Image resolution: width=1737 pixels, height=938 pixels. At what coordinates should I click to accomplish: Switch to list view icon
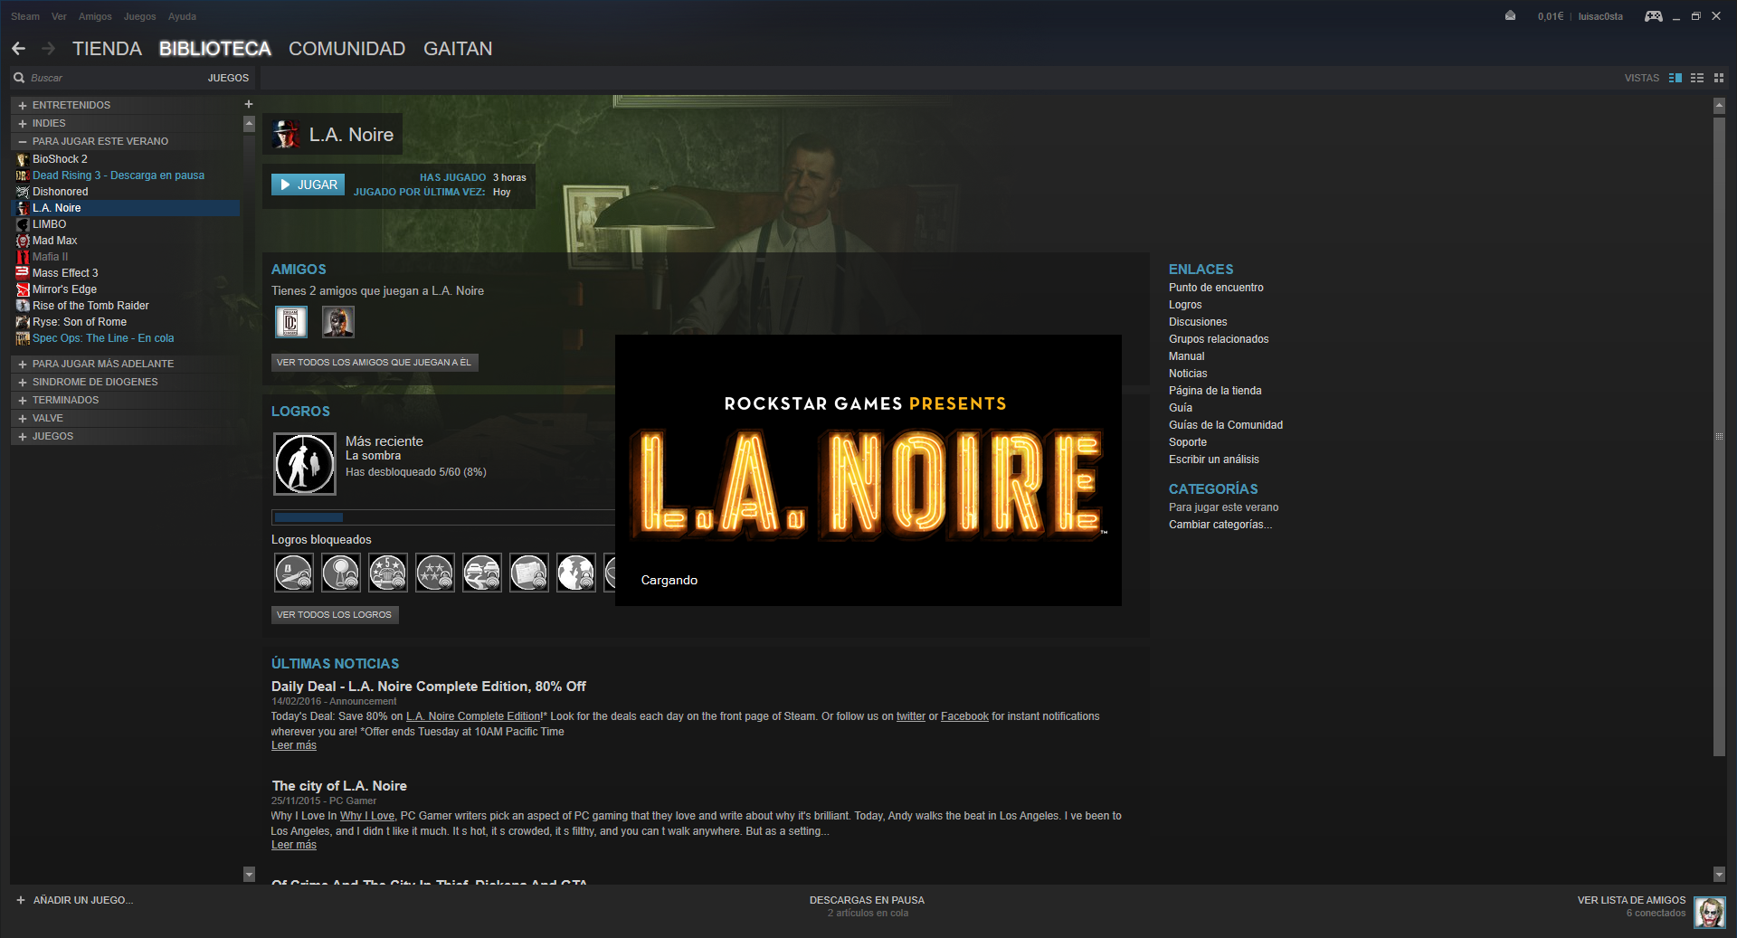(x=1697, y=78)
